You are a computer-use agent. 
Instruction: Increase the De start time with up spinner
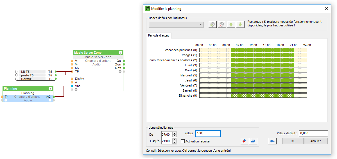[x=175, y=133]
